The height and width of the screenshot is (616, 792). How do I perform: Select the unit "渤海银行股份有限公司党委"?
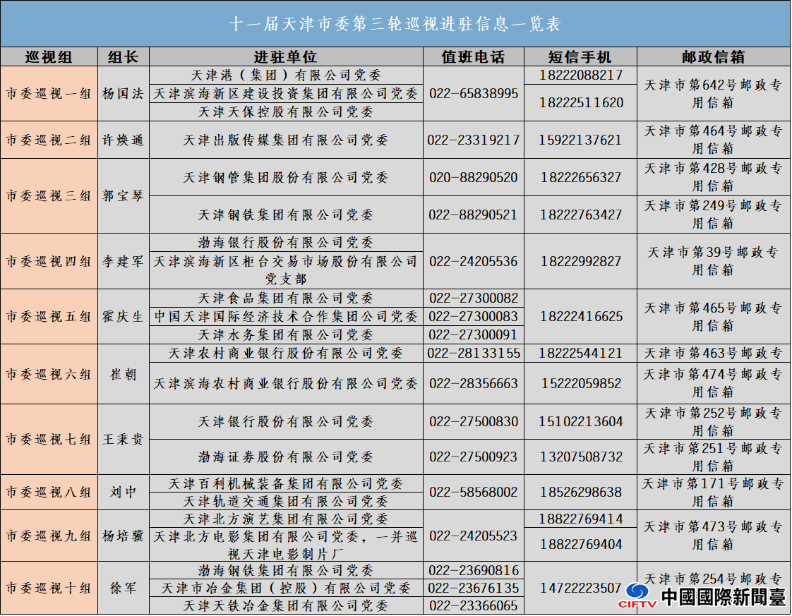point(286,242)
